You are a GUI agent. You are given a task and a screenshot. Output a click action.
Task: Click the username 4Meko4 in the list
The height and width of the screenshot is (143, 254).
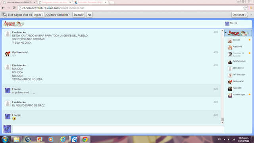(237, 40)
